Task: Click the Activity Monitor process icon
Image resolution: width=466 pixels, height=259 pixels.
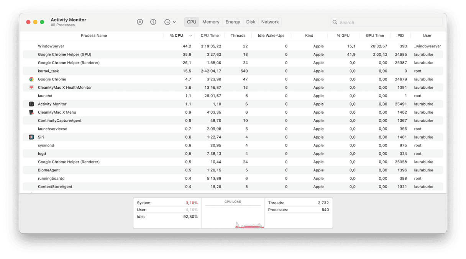Action: click(x=31, y=104)
